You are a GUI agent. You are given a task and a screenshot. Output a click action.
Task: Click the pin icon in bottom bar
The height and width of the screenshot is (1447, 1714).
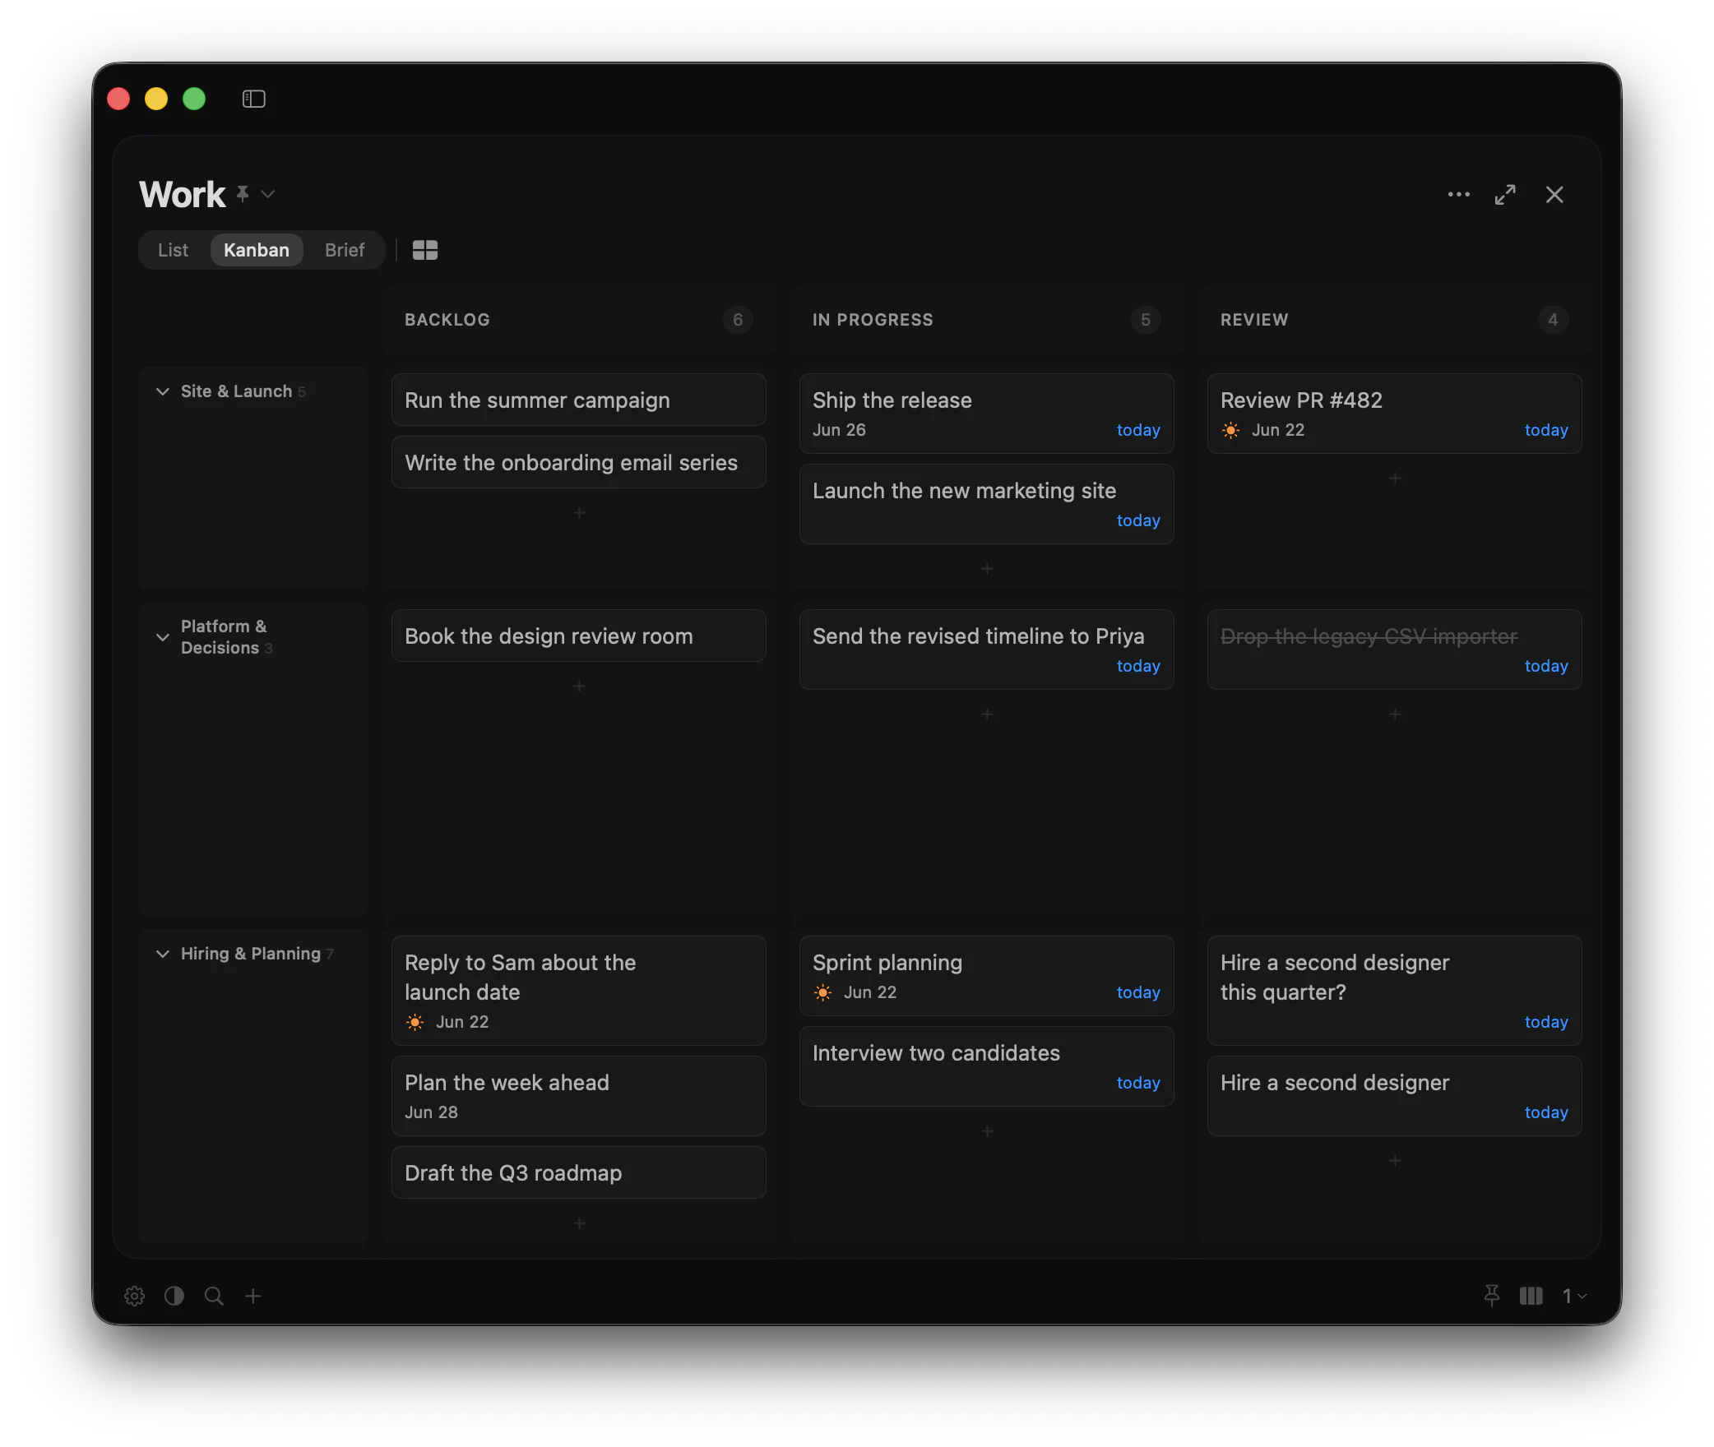1492,1297
